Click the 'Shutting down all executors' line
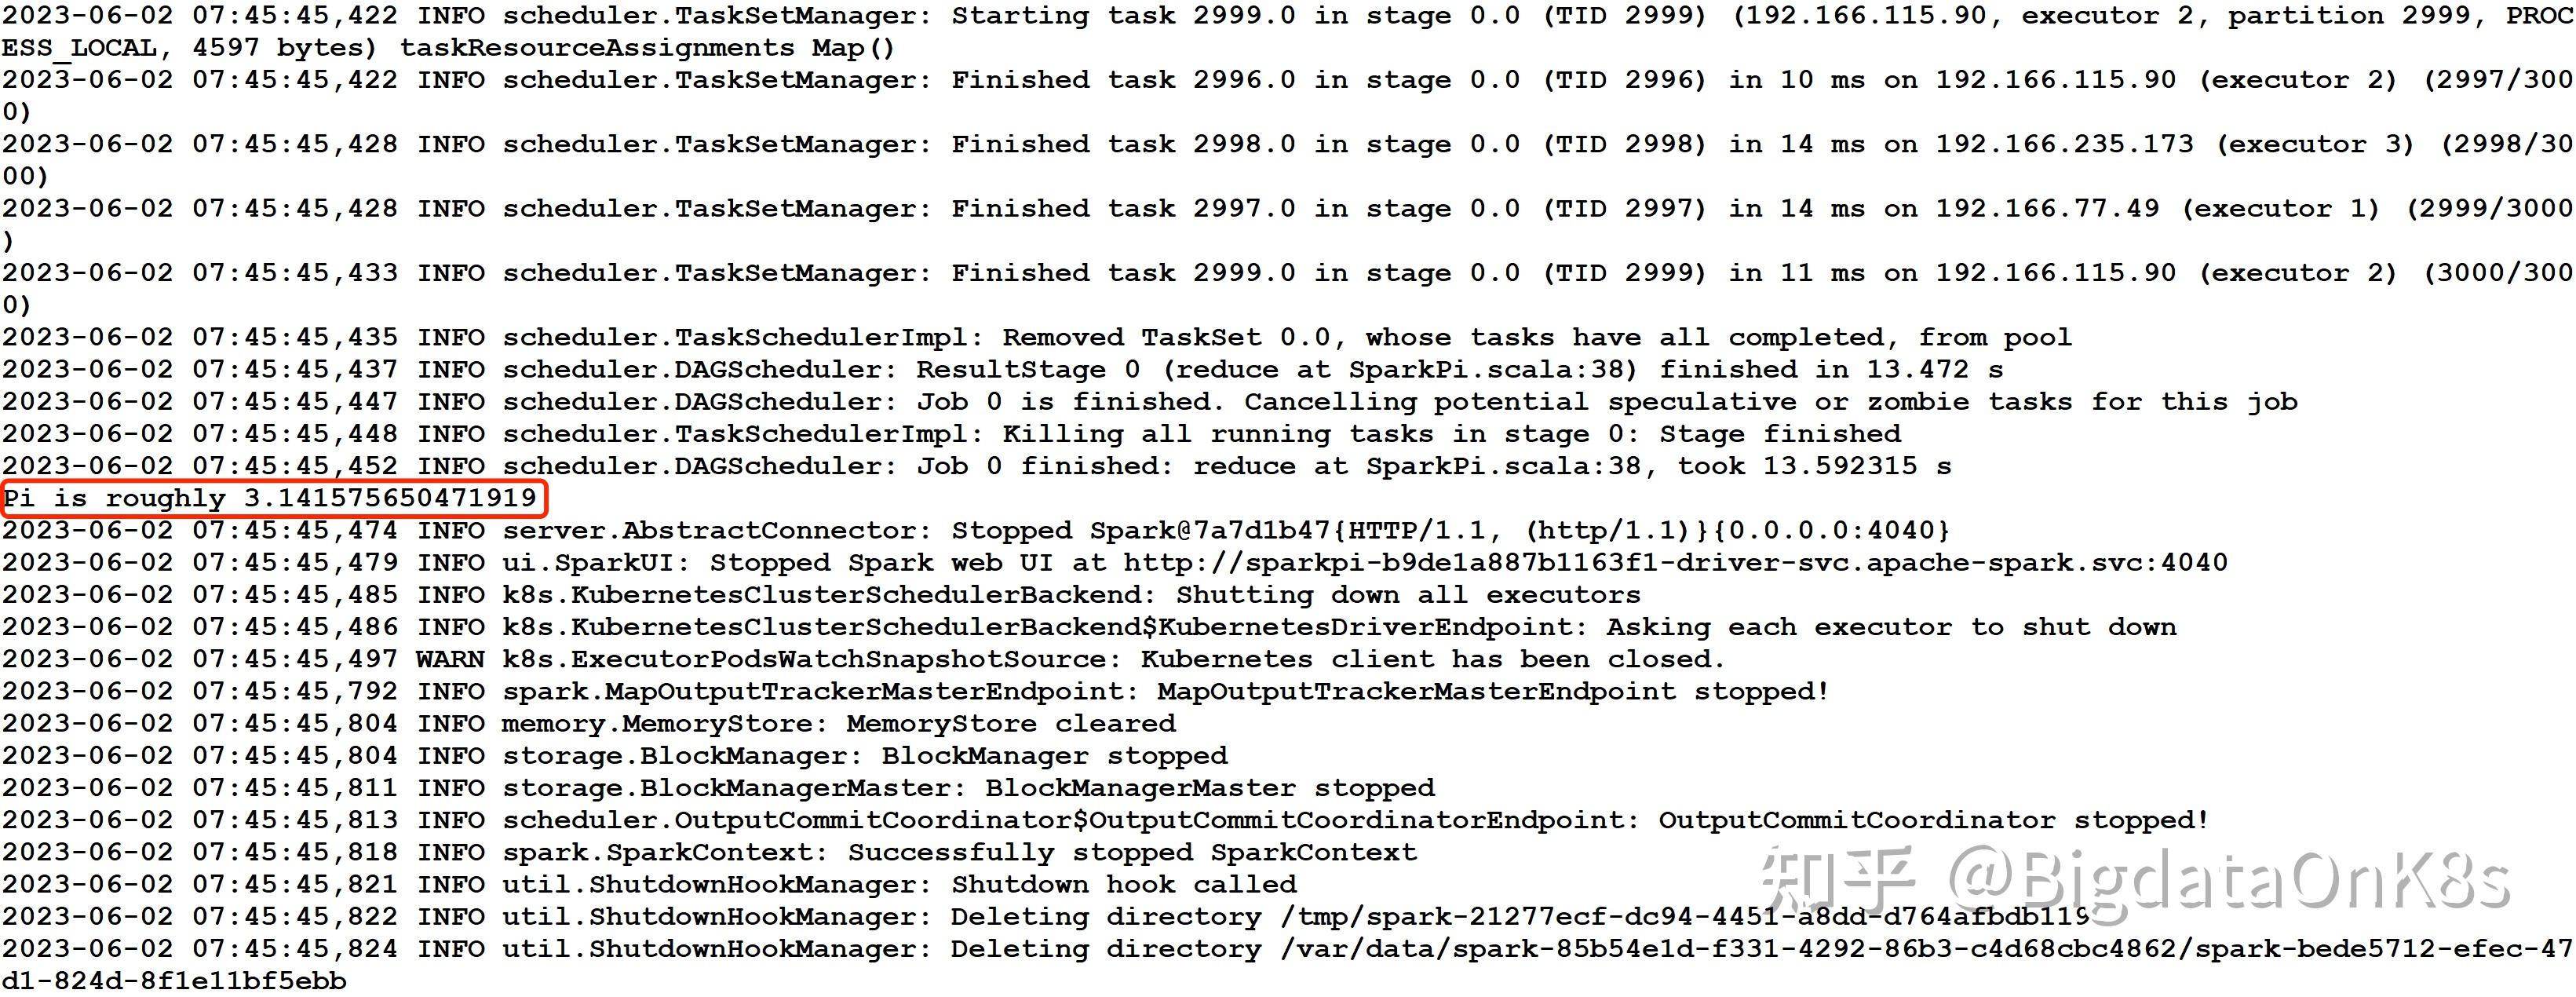Image resolution: width=2576 pixels, height=997 pixels. click(x=822, y=595)
